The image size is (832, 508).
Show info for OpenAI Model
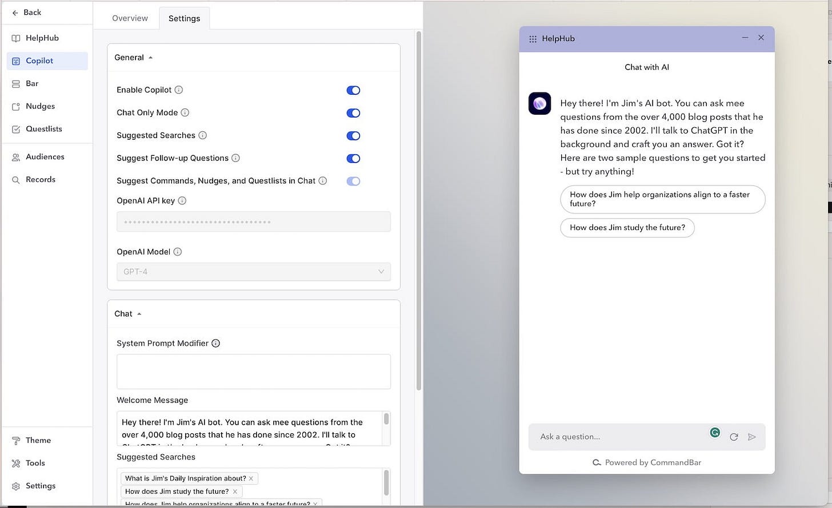point(178,252)
